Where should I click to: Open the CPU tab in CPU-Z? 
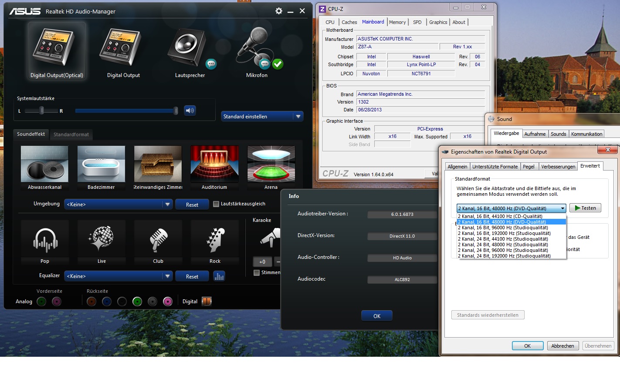click(330, 22)
